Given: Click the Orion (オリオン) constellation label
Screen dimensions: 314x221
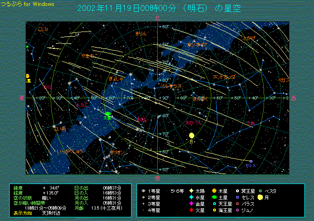Looking at the screenshot, I should click(x=116, y=152).
